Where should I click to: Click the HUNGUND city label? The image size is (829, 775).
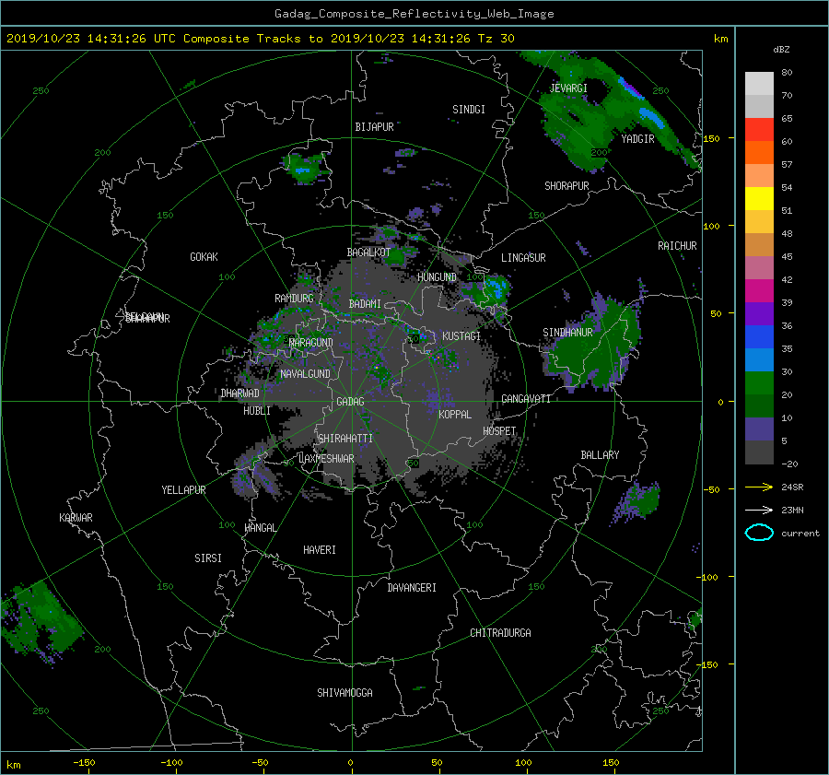pos(437,277)
